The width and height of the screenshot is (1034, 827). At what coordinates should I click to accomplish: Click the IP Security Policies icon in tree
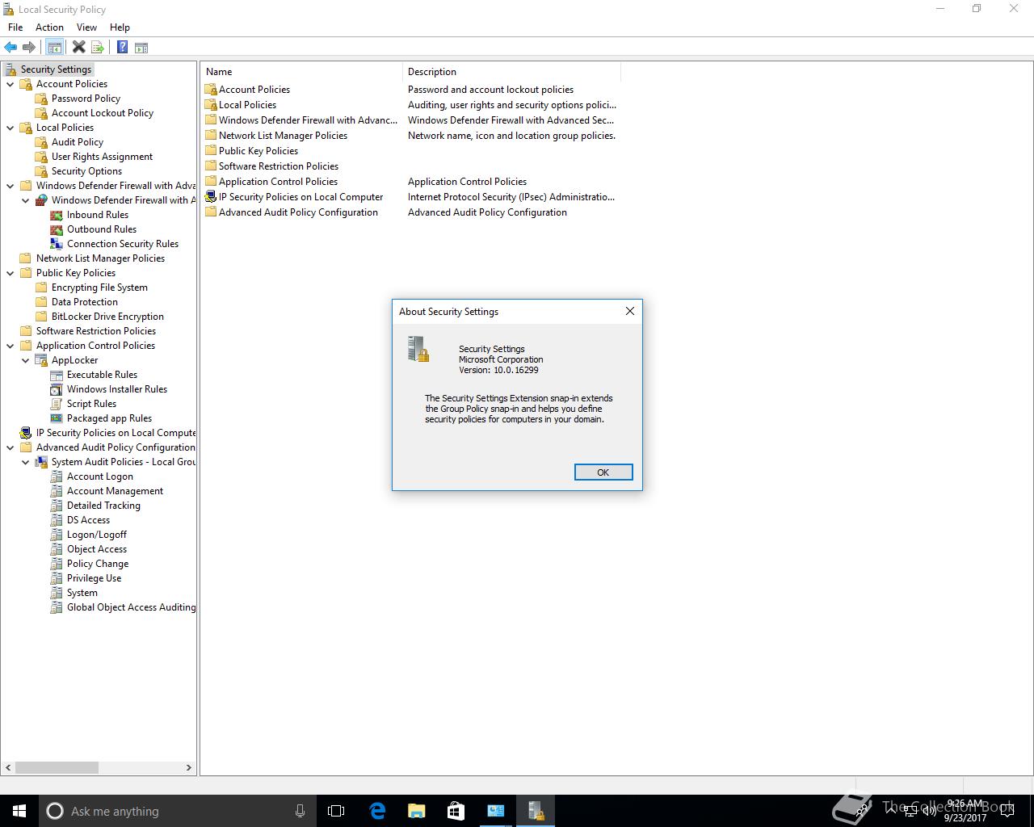tap(26, 433)
